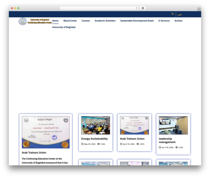Open the About Center menu

(70, 21)
